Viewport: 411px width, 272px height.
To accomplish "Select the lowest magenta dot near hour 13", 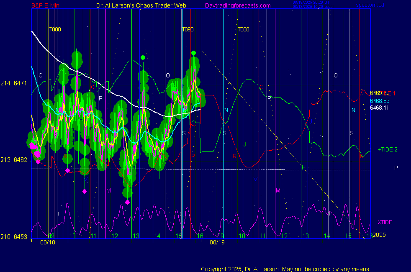I will [x=127, y=202].
